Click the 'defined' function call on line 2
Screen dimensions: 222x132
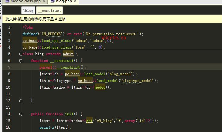[x=30, y=34]
